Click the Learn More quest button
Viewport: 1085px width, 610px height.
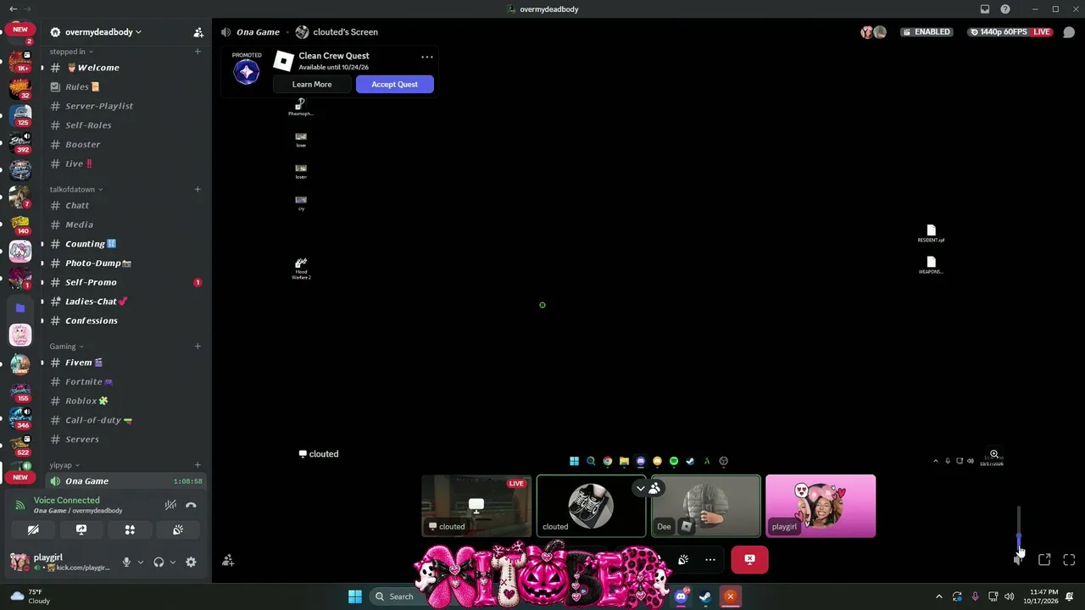click(x=312, y=84)
